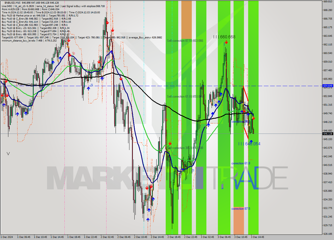Select 'Buy %20 @ Entry -50: 613.208' line

(35, 31)
